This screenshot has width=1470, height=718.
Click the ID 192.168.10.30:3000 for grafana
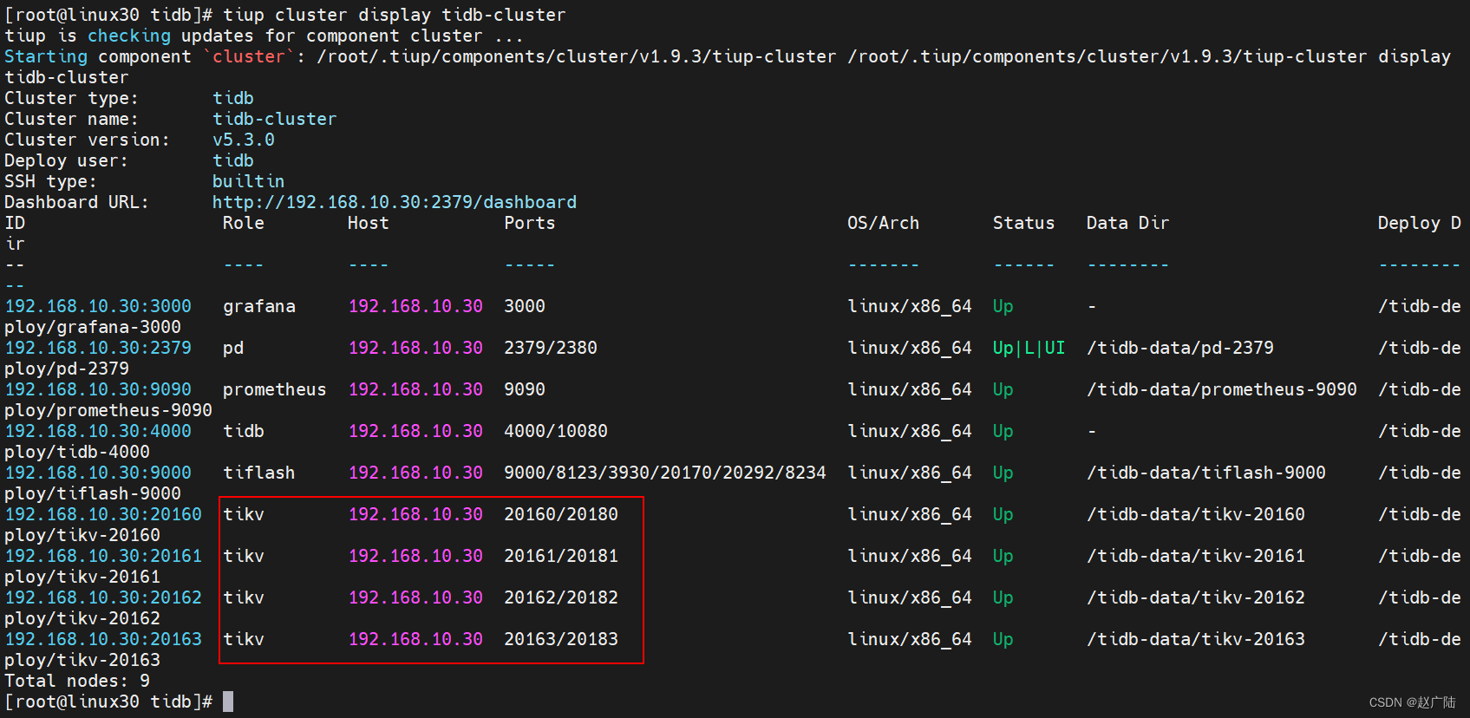98,306
